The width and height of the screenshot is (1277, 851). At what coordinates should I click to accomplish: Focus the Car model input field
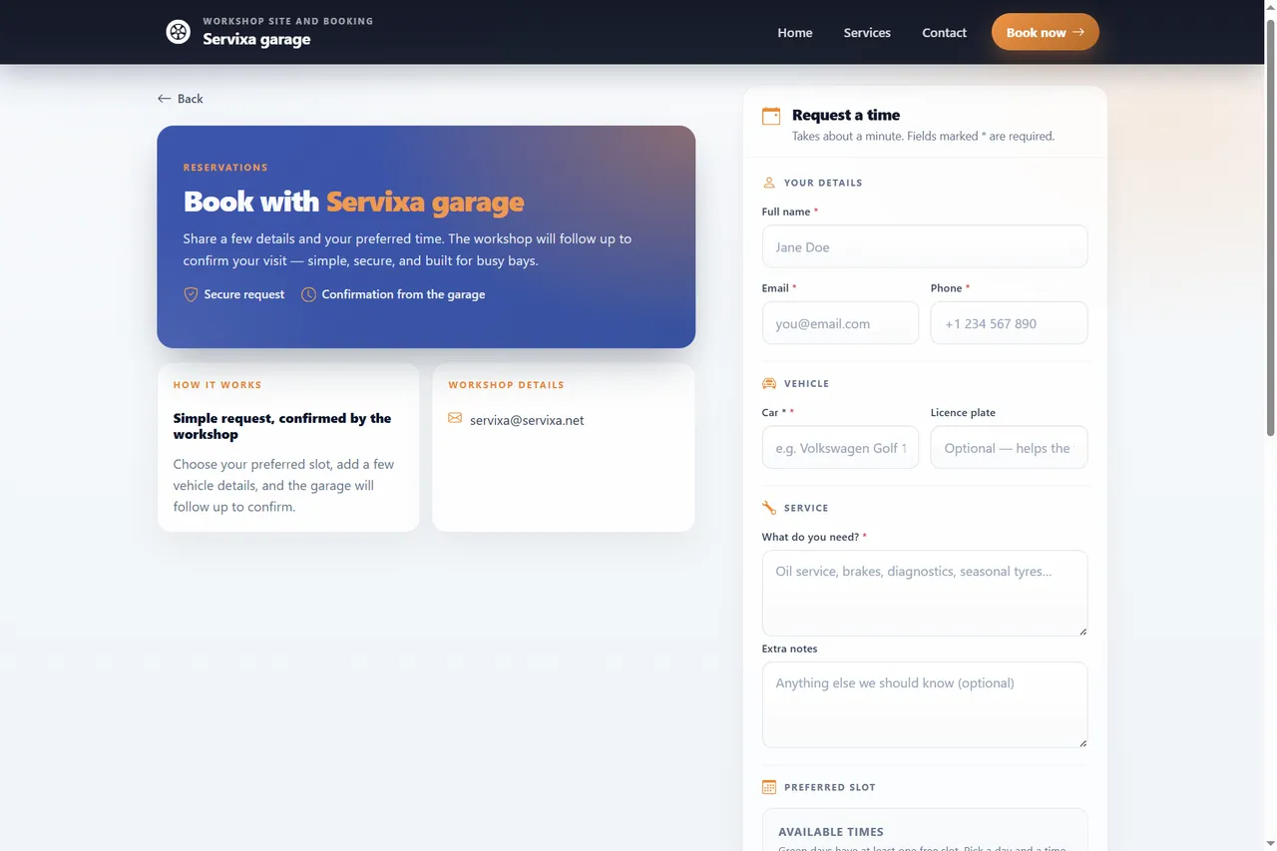[x=840, y=448]
